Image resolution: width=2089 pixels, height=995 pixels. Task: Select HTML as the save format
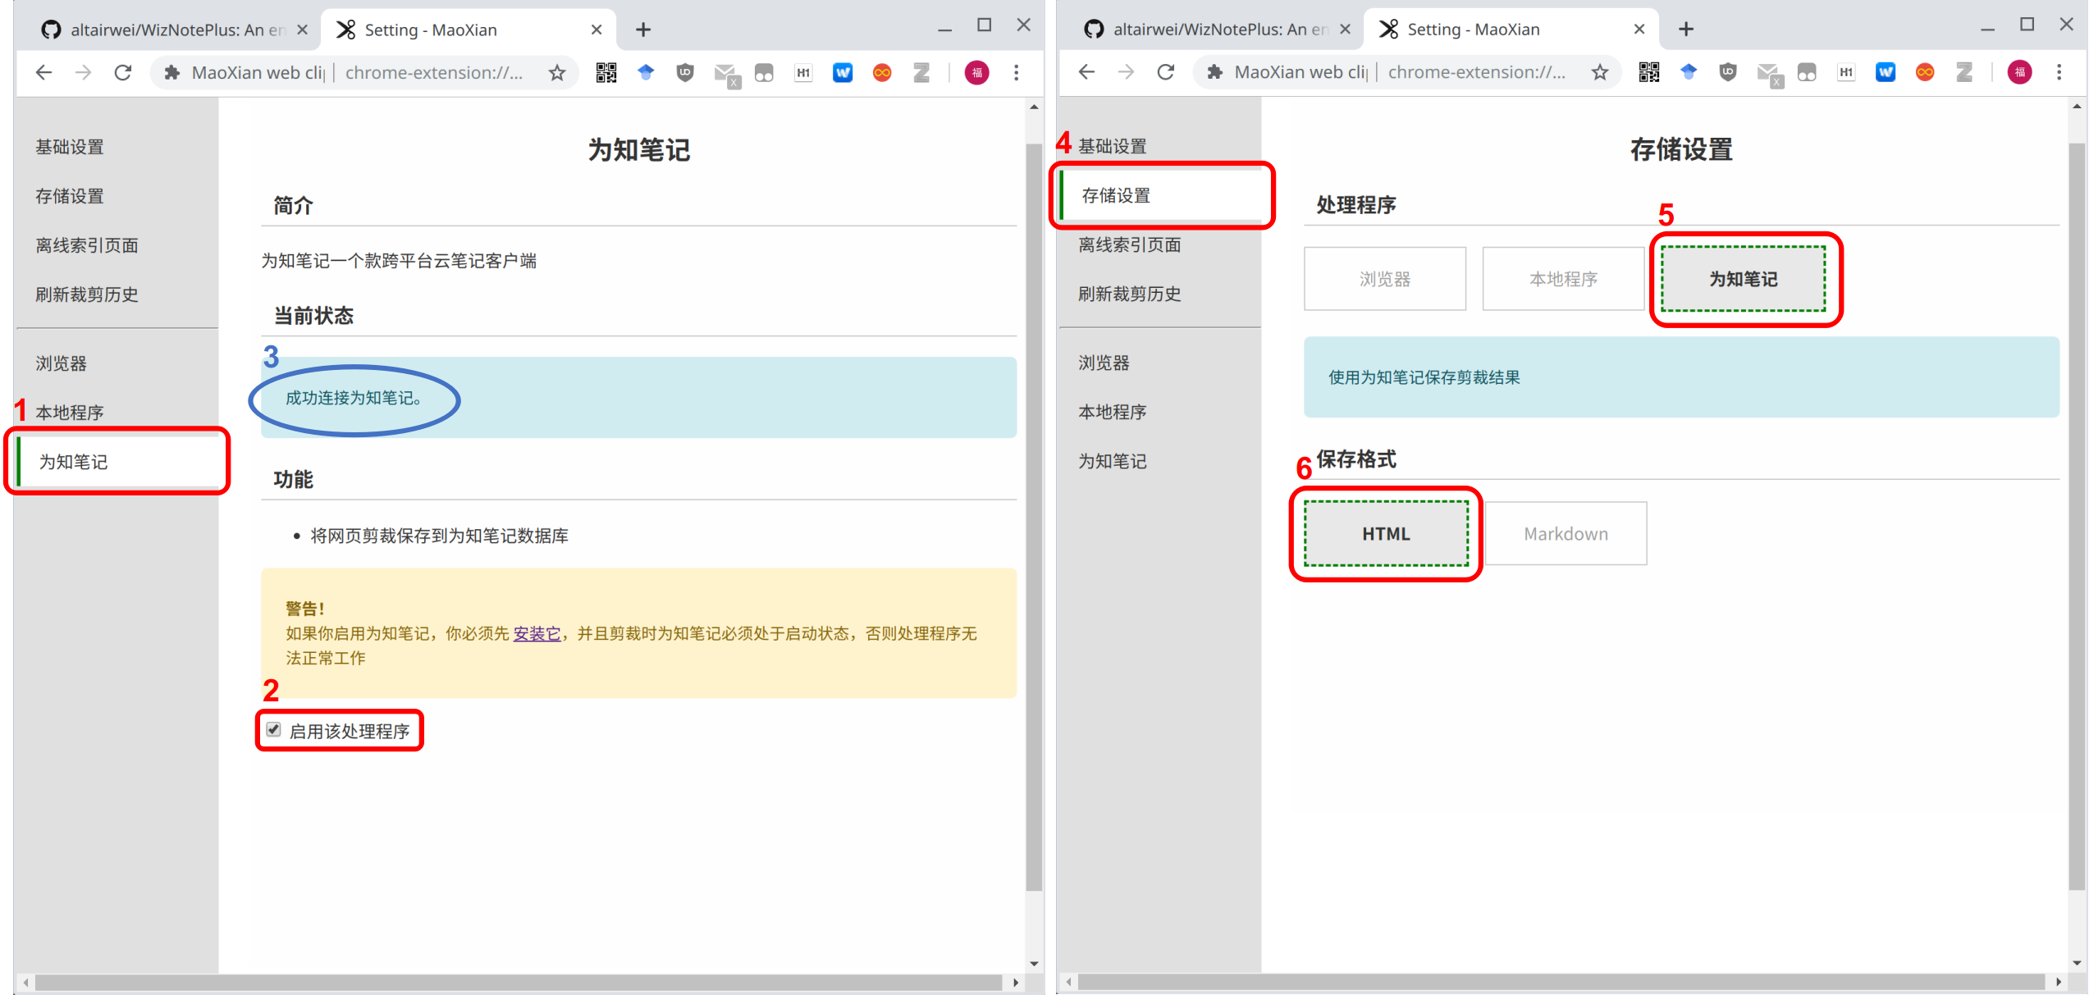point(1387,534)
